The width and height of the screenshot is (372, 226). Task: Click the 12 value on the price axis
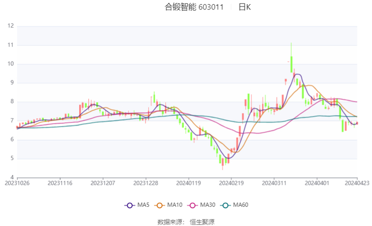[10, 26]
